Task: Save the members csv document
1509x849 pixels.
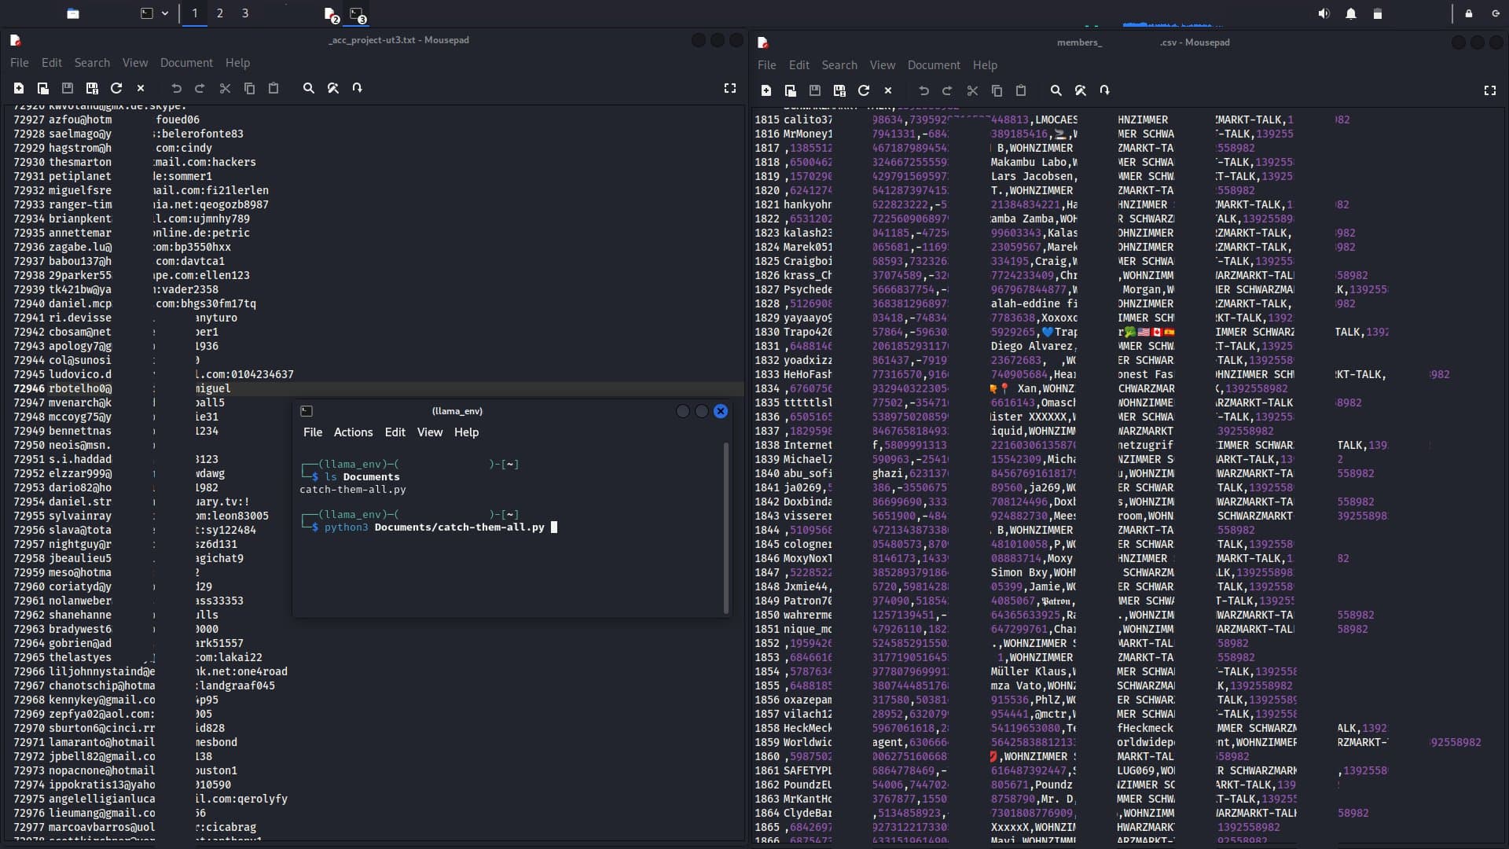Action: click(x=815, y=91)
